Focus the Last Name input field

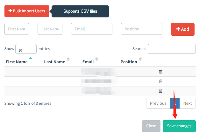coord(50,29)
